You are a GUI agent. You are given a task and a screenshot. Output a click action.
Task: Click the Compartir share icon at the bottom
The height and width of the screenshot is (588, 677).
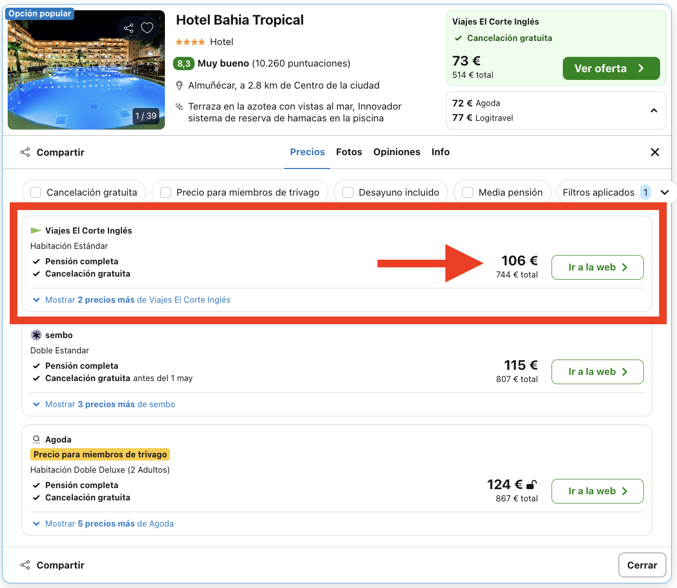(x=25, y=564)
